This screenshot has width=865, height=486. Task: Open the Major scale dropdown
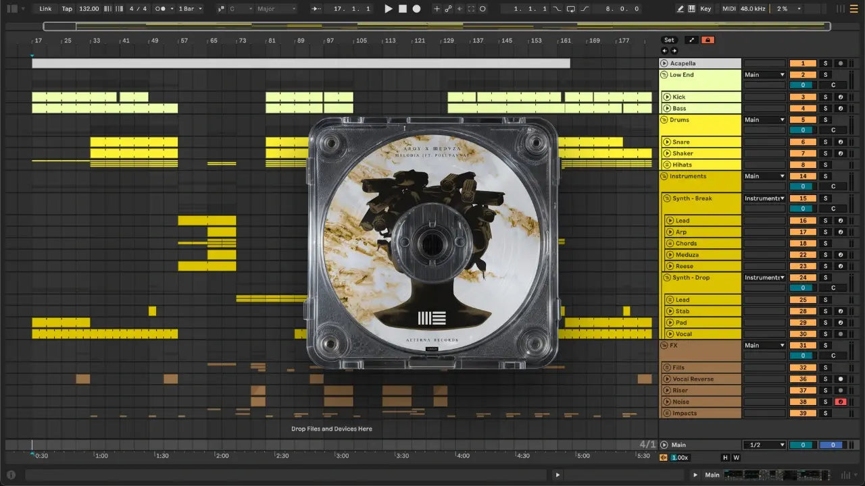coord(276,9)
